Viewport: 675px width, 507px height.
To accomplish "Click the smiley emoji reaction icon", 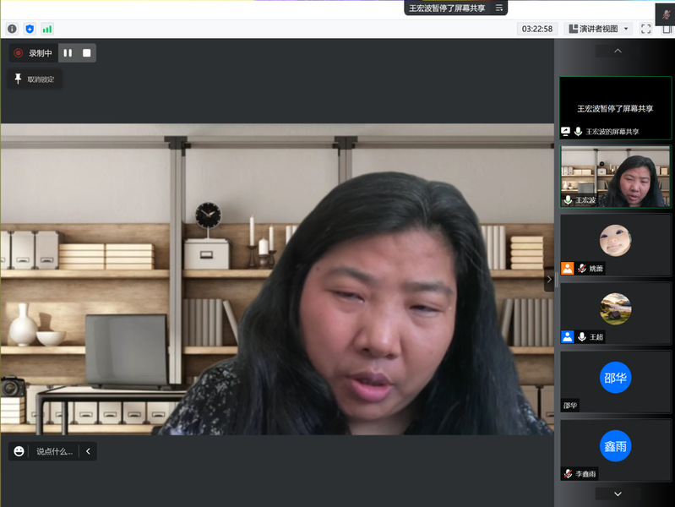I will 19,451.
